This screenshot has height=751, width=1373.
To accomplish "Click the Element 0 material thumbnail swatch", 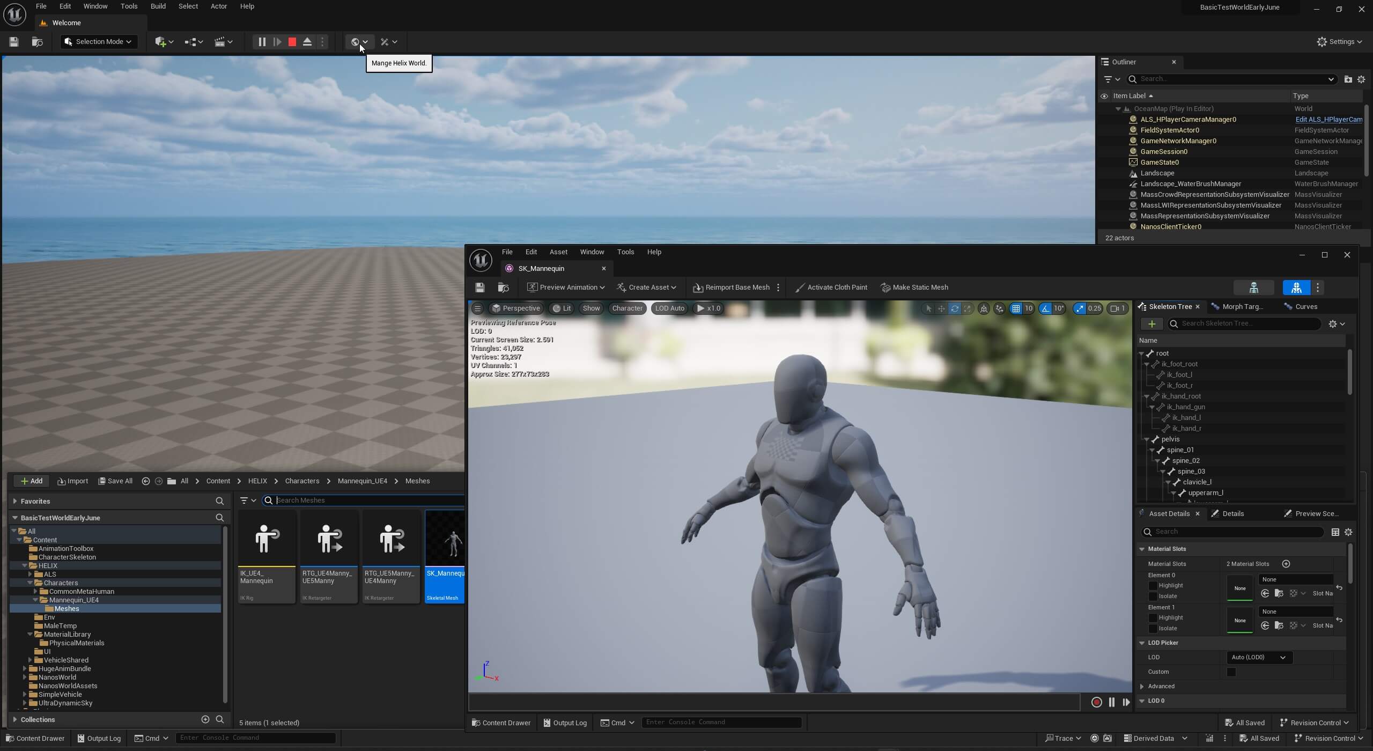I will point(1239,588).
